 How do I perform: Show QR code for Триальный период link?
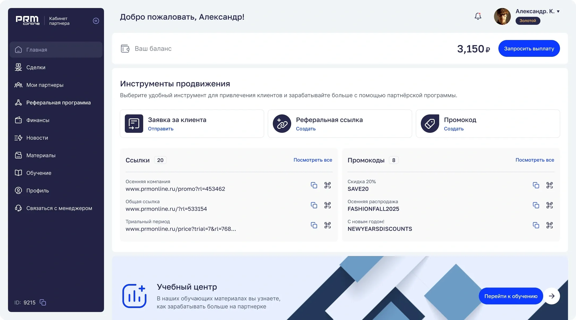click(x=327, y=225)
